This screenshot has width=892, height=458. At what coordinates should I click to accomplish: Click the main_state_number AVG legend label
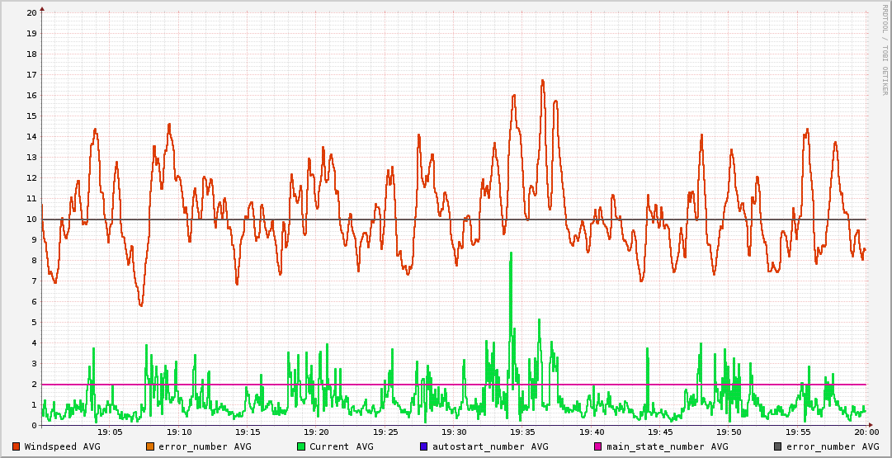[x=667, y=446]
